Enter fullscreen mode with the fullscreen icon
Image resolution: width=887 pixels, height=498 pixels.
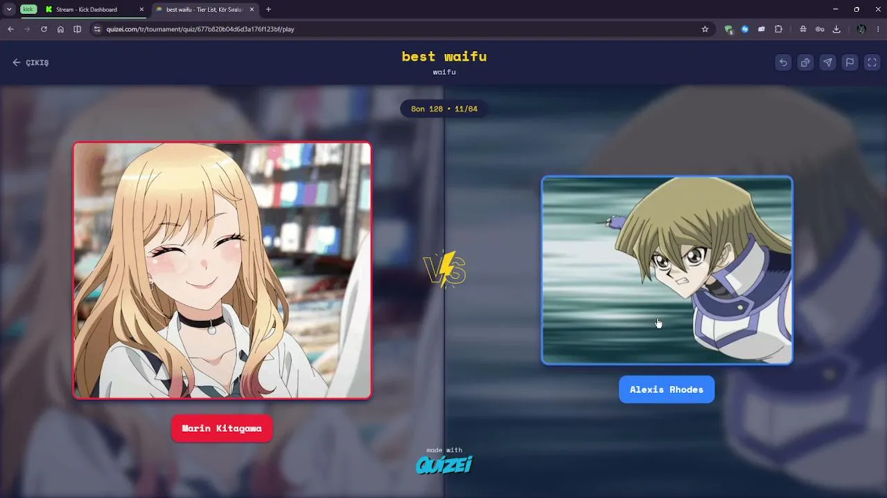click(x=872, y=62)
